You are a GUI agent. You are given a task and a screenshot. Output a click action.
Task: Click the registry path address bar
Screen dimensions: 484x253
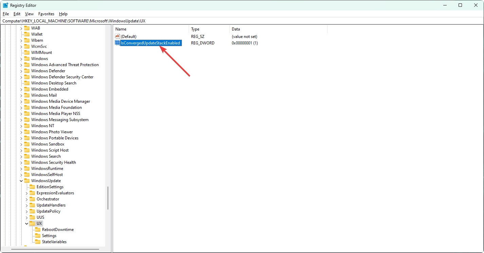[x=242, y=21]
